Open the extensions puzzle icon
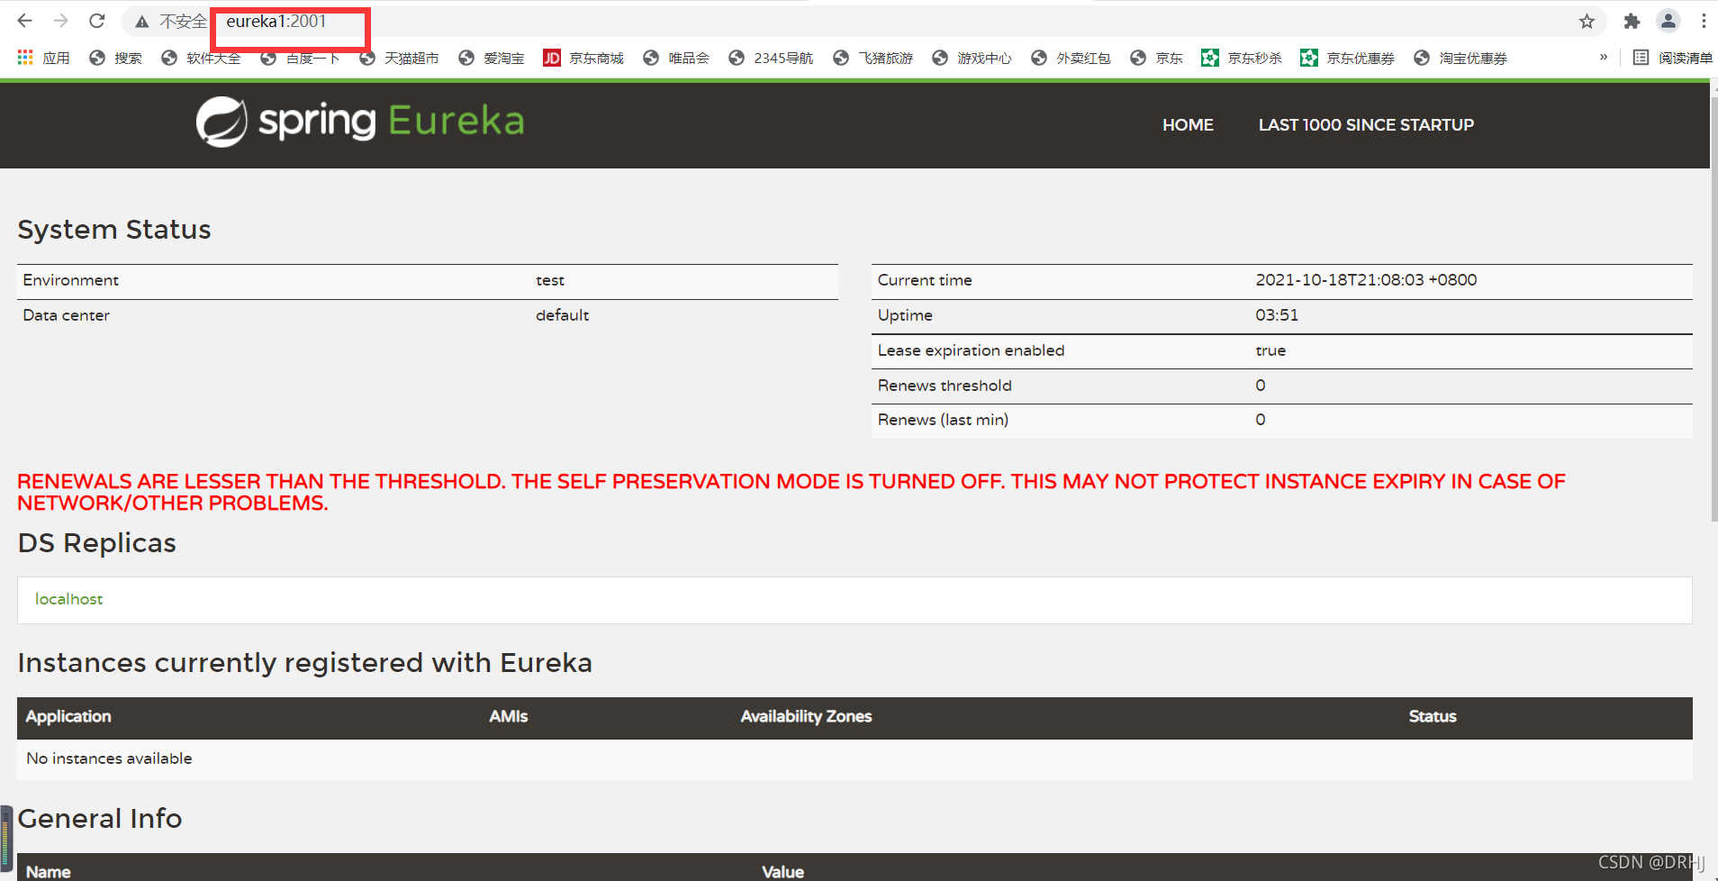 point(1632,22)
